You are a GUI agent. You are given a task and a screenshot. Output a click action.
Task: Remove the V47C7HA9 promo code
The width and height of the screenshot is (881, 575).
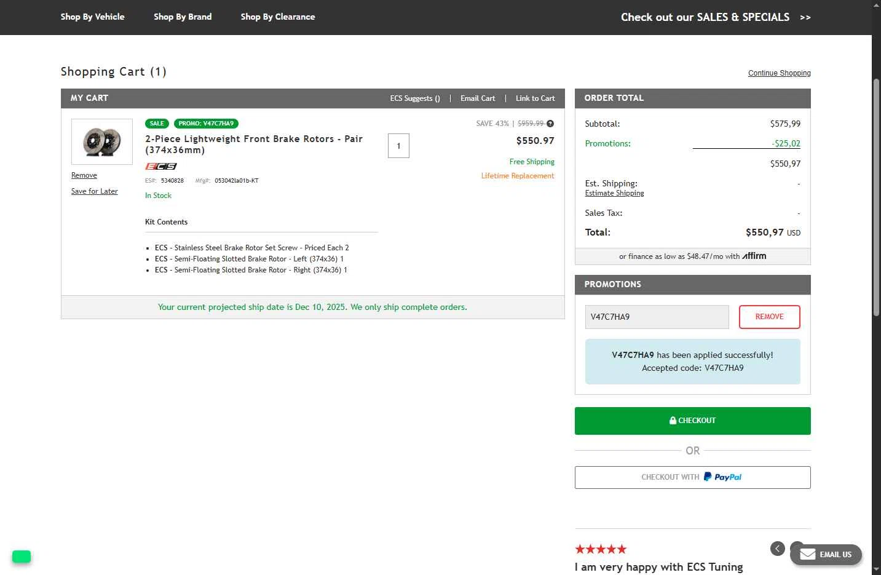[x=769, y=317]
